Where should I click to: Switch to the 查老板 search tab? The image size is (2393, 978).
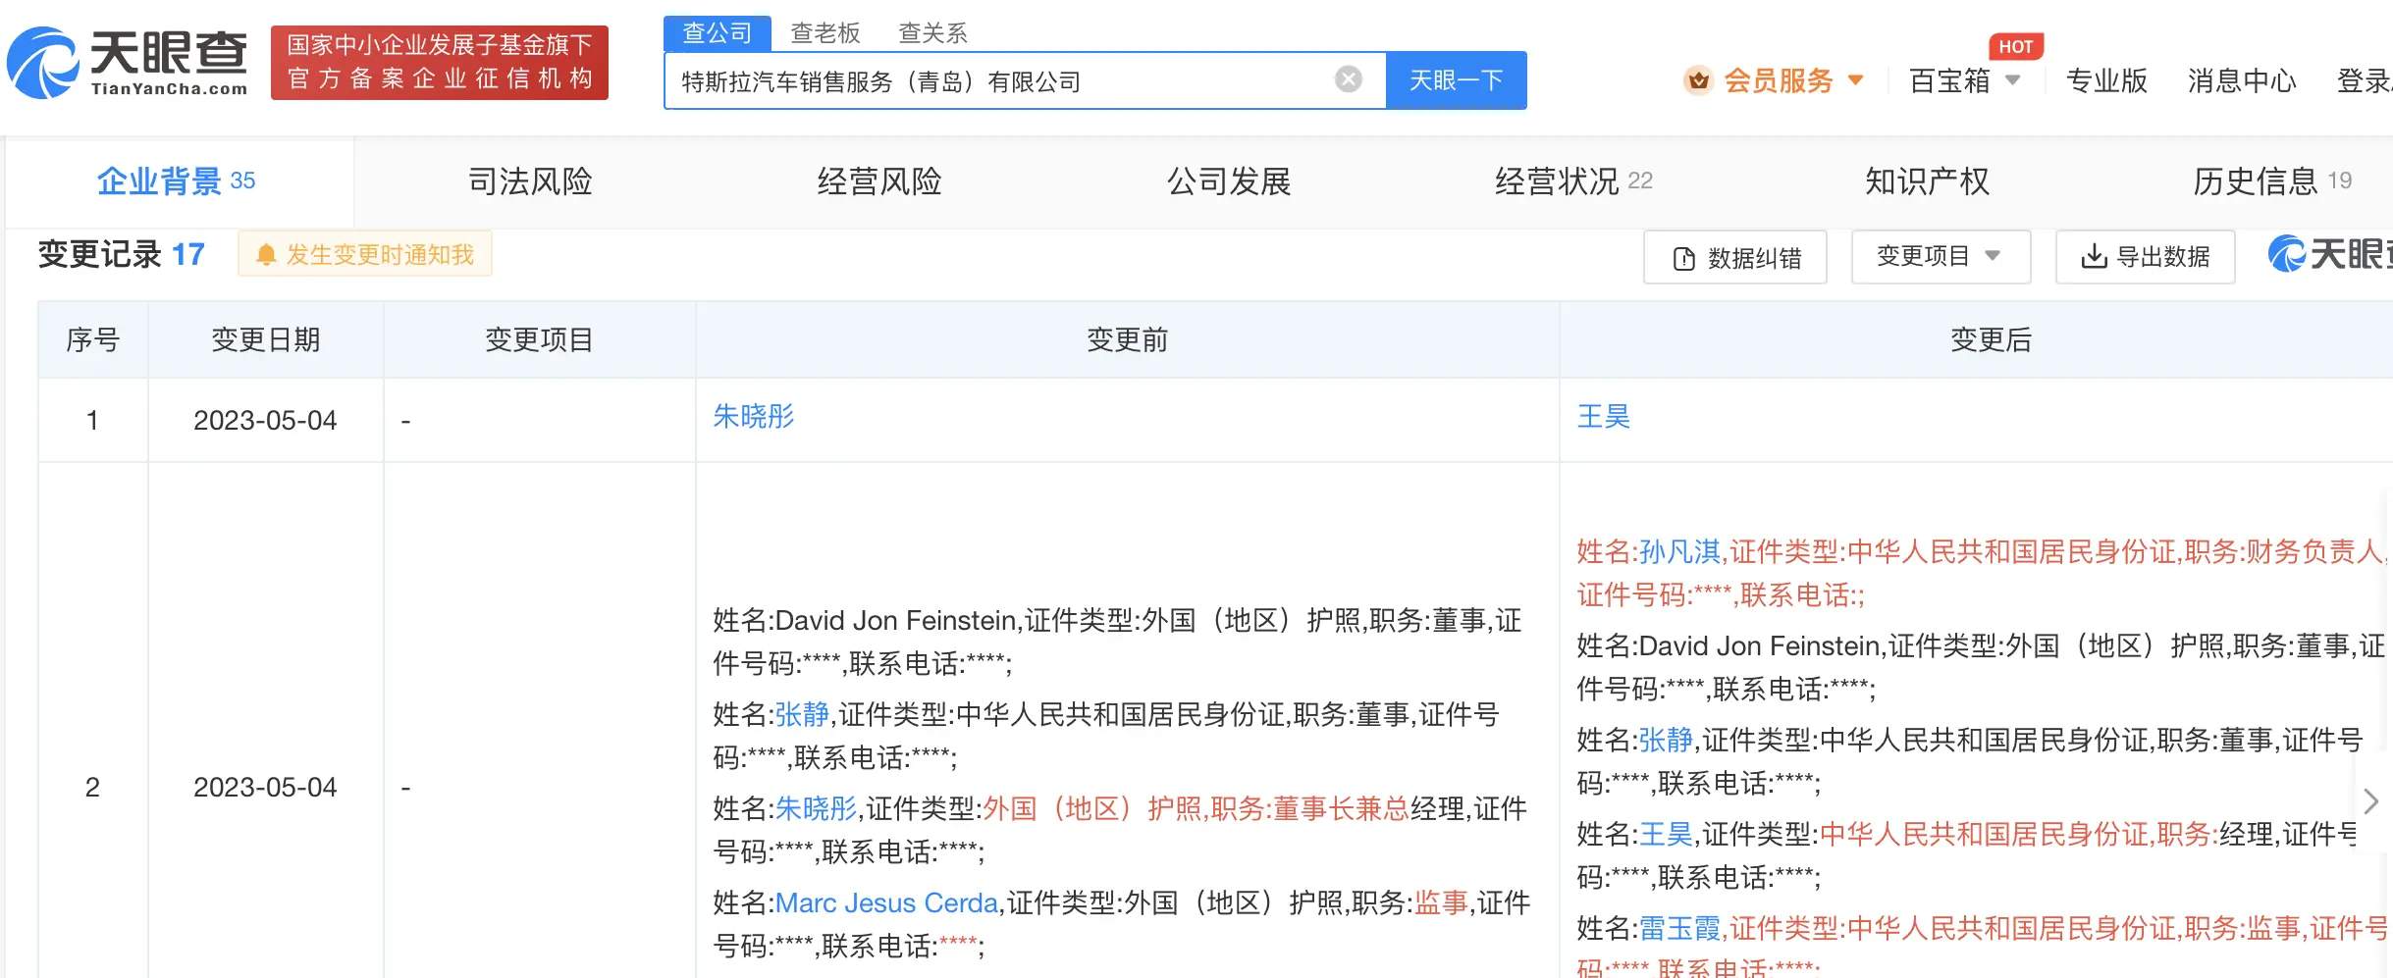[825, 33]
